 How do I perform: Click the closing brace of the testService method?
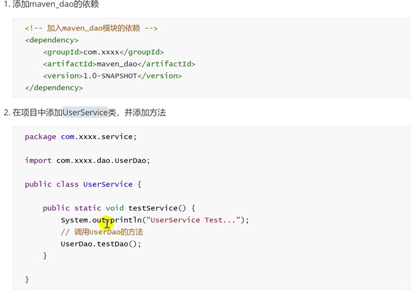[x=45, y=256]
